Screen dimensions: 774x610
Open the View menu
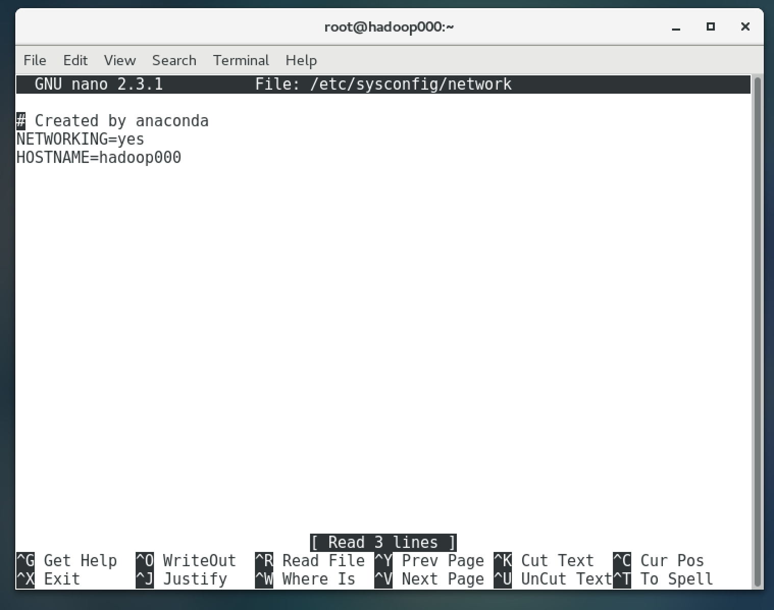click(x=120, y=60)
